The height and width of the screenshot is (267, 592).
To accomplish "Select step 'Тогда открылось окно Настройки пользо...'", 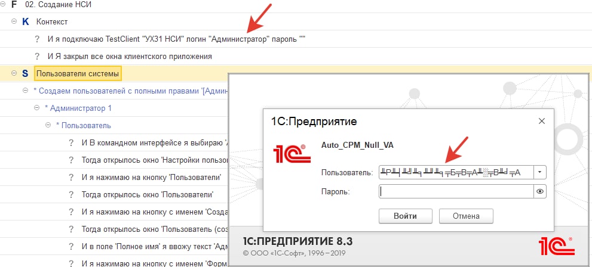I will click(x=155, y=160).
